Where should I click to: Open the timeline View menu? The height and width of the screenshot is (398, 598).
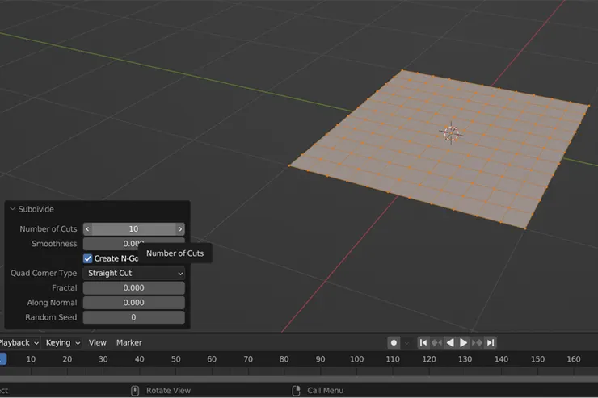(97, 342)
